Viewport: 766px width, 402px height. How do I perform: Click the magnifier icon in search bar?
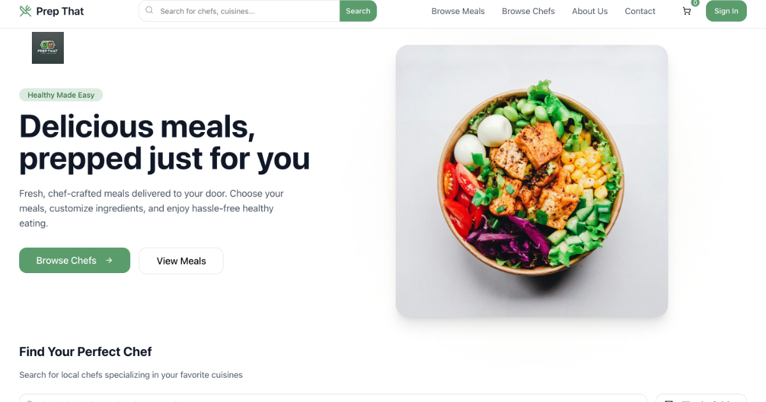point(149,10)
